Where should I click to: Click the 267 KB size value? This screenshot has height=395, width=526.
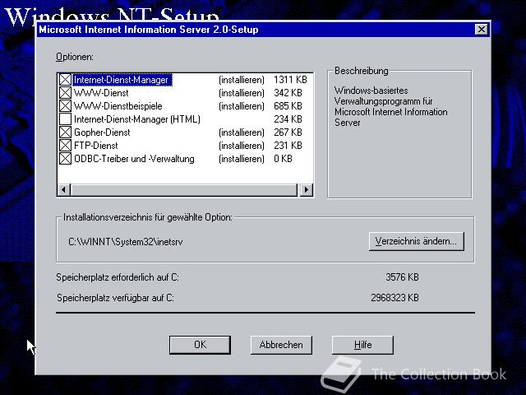pos(288,132)
